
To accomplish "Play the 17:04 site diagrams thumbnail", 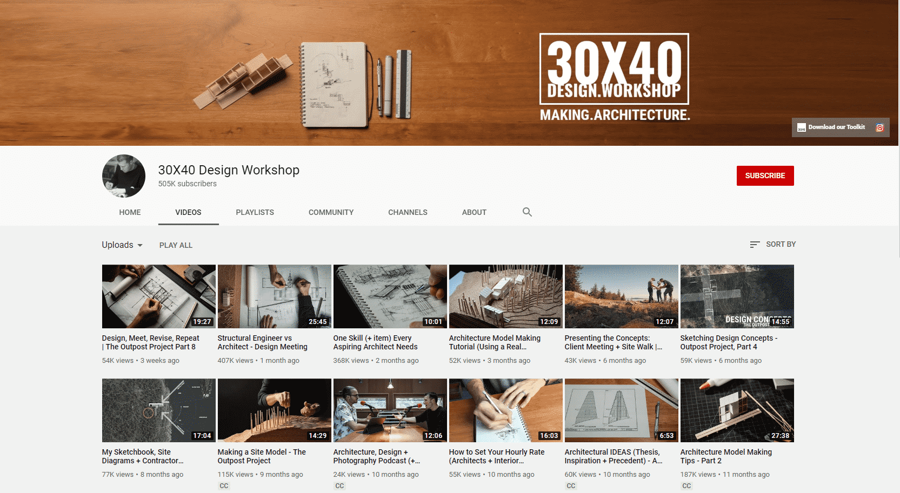I will [x=159, y=410].
